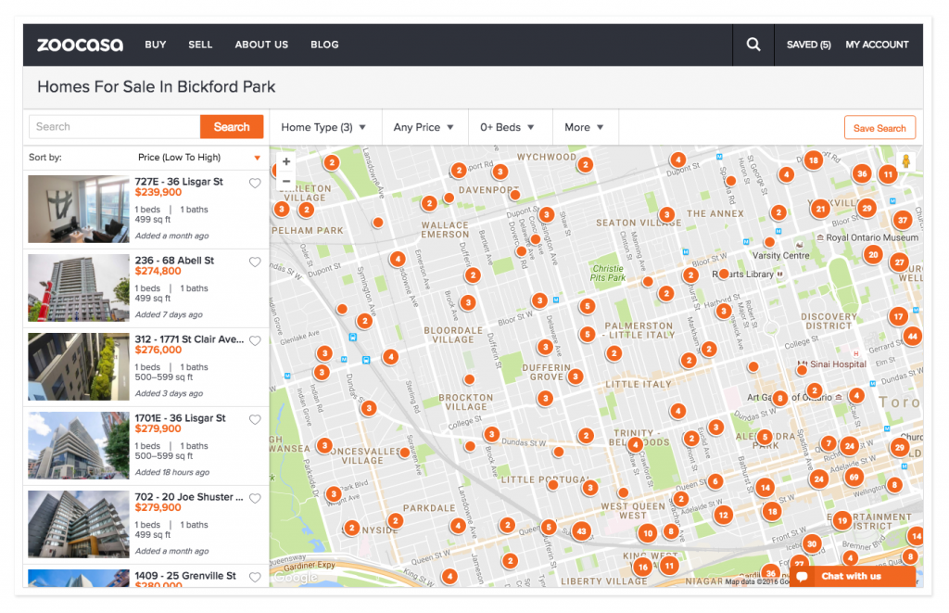Expand the Any Price filter
The height and width of the screenshot is (613, 949).
[x=424, y=127]
